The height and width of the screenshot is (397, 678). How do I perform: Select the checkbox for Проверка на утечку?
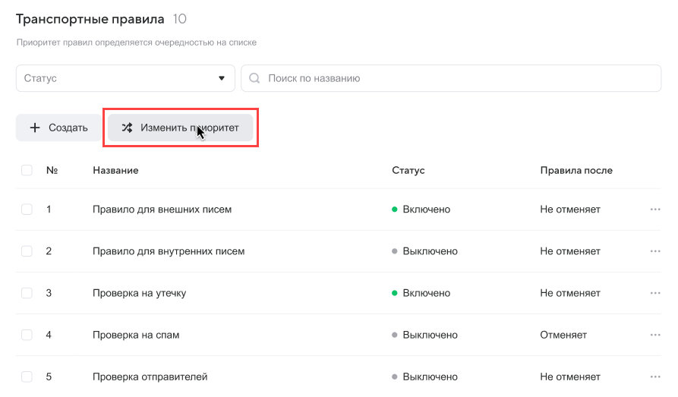click(x=27, y=293)
